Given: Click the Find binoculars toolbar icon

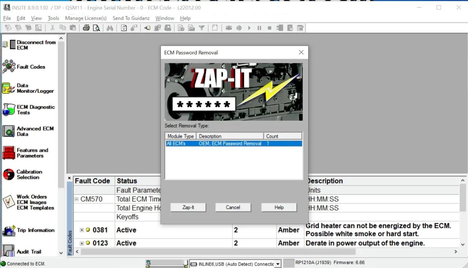Looking at the screenshot, I should coord(110,28).
